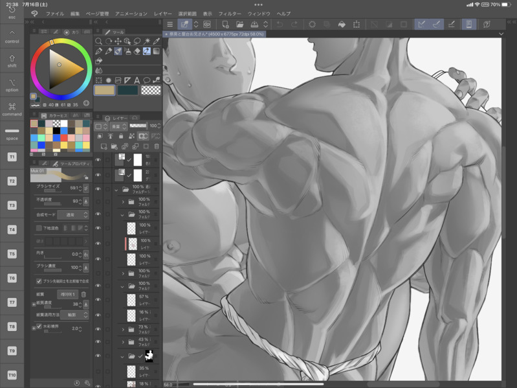Toggle visibility of the 16 % layer

pos(98,315)
